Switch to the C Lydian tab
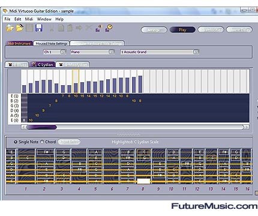The width and height of the screenshot is (258, 216). tap(43, 64)
